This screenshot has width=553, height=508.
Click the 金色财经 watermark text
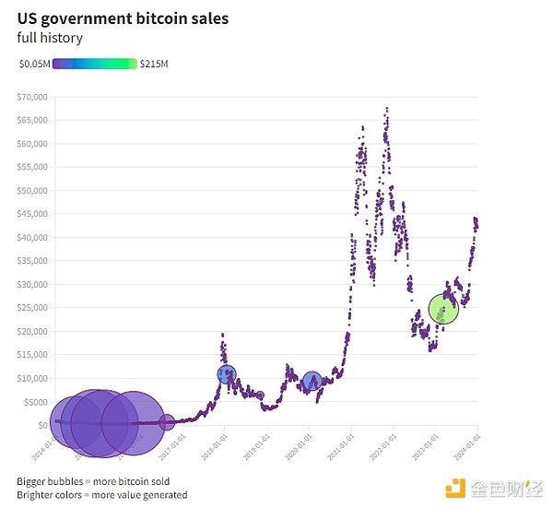point(506,486)
